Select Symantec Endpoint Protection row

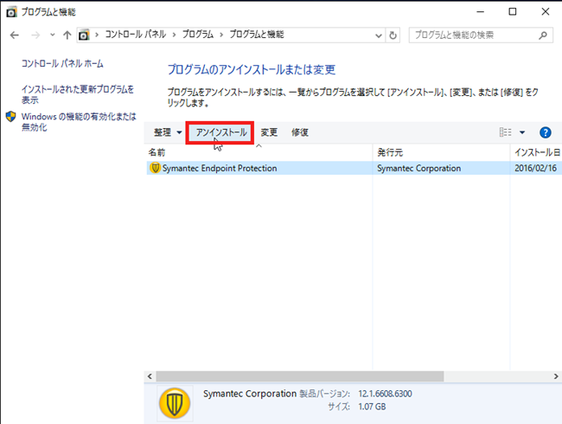354,168
